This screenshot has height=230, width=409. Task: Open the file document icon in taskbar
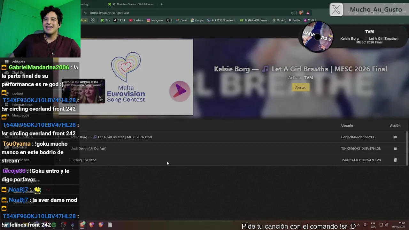tap(110, 225)
